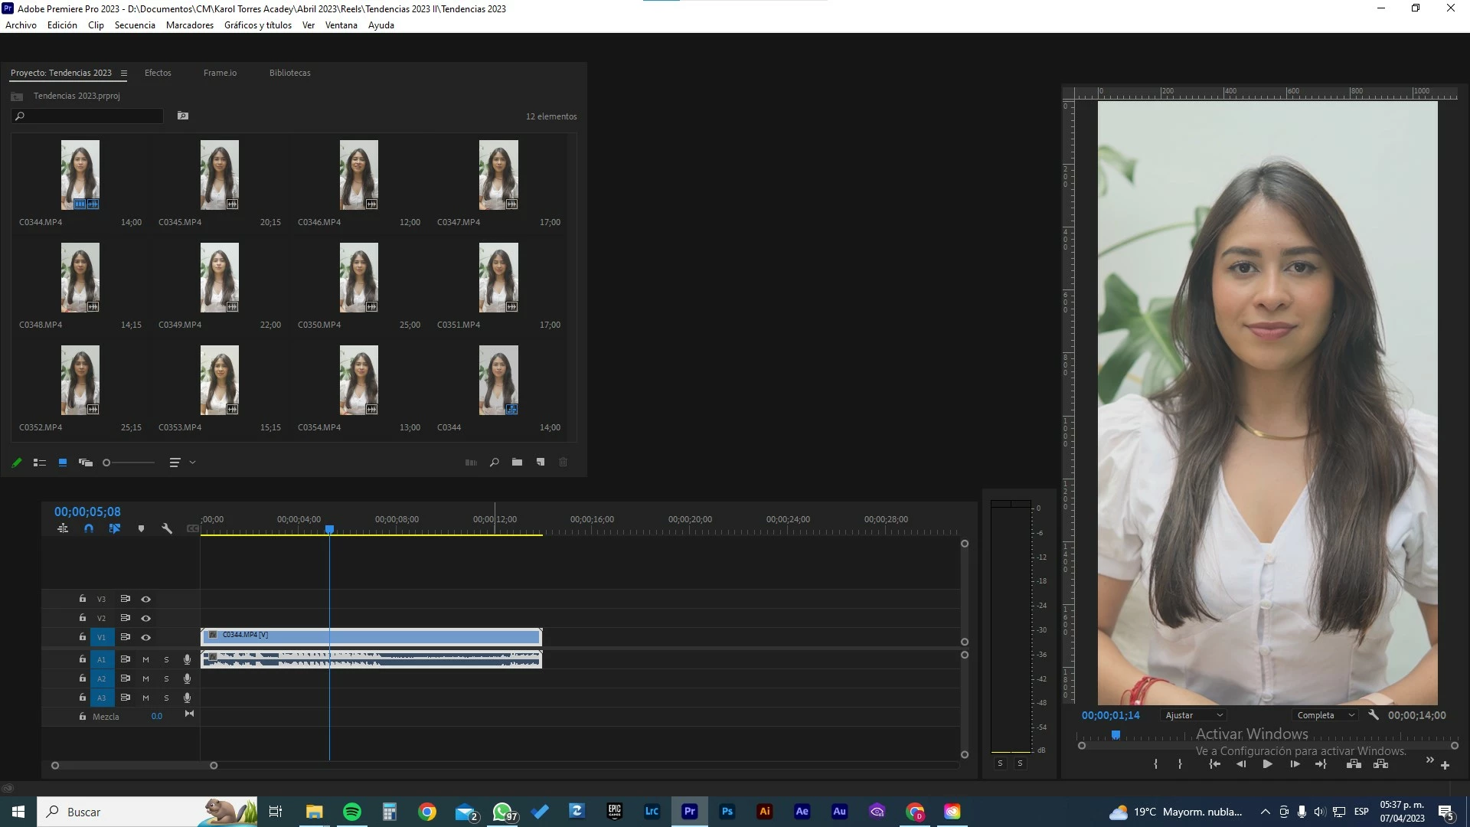Image resolution: width=1470 pixels, height=827 pixels.
Task: Click the Insert button in source monitor
Action: click(x=1354, y=764)
